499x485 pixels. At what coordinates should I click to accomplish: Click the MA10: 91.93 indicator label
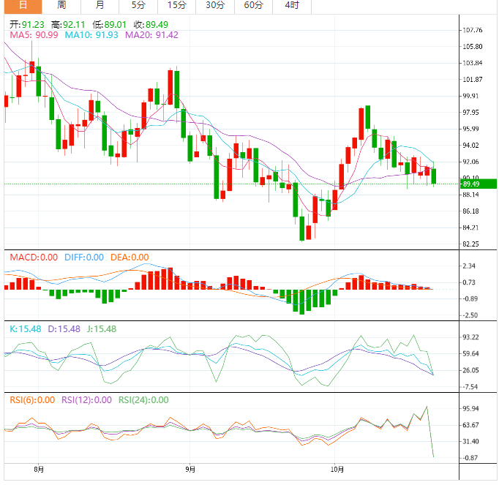[91, 34]
